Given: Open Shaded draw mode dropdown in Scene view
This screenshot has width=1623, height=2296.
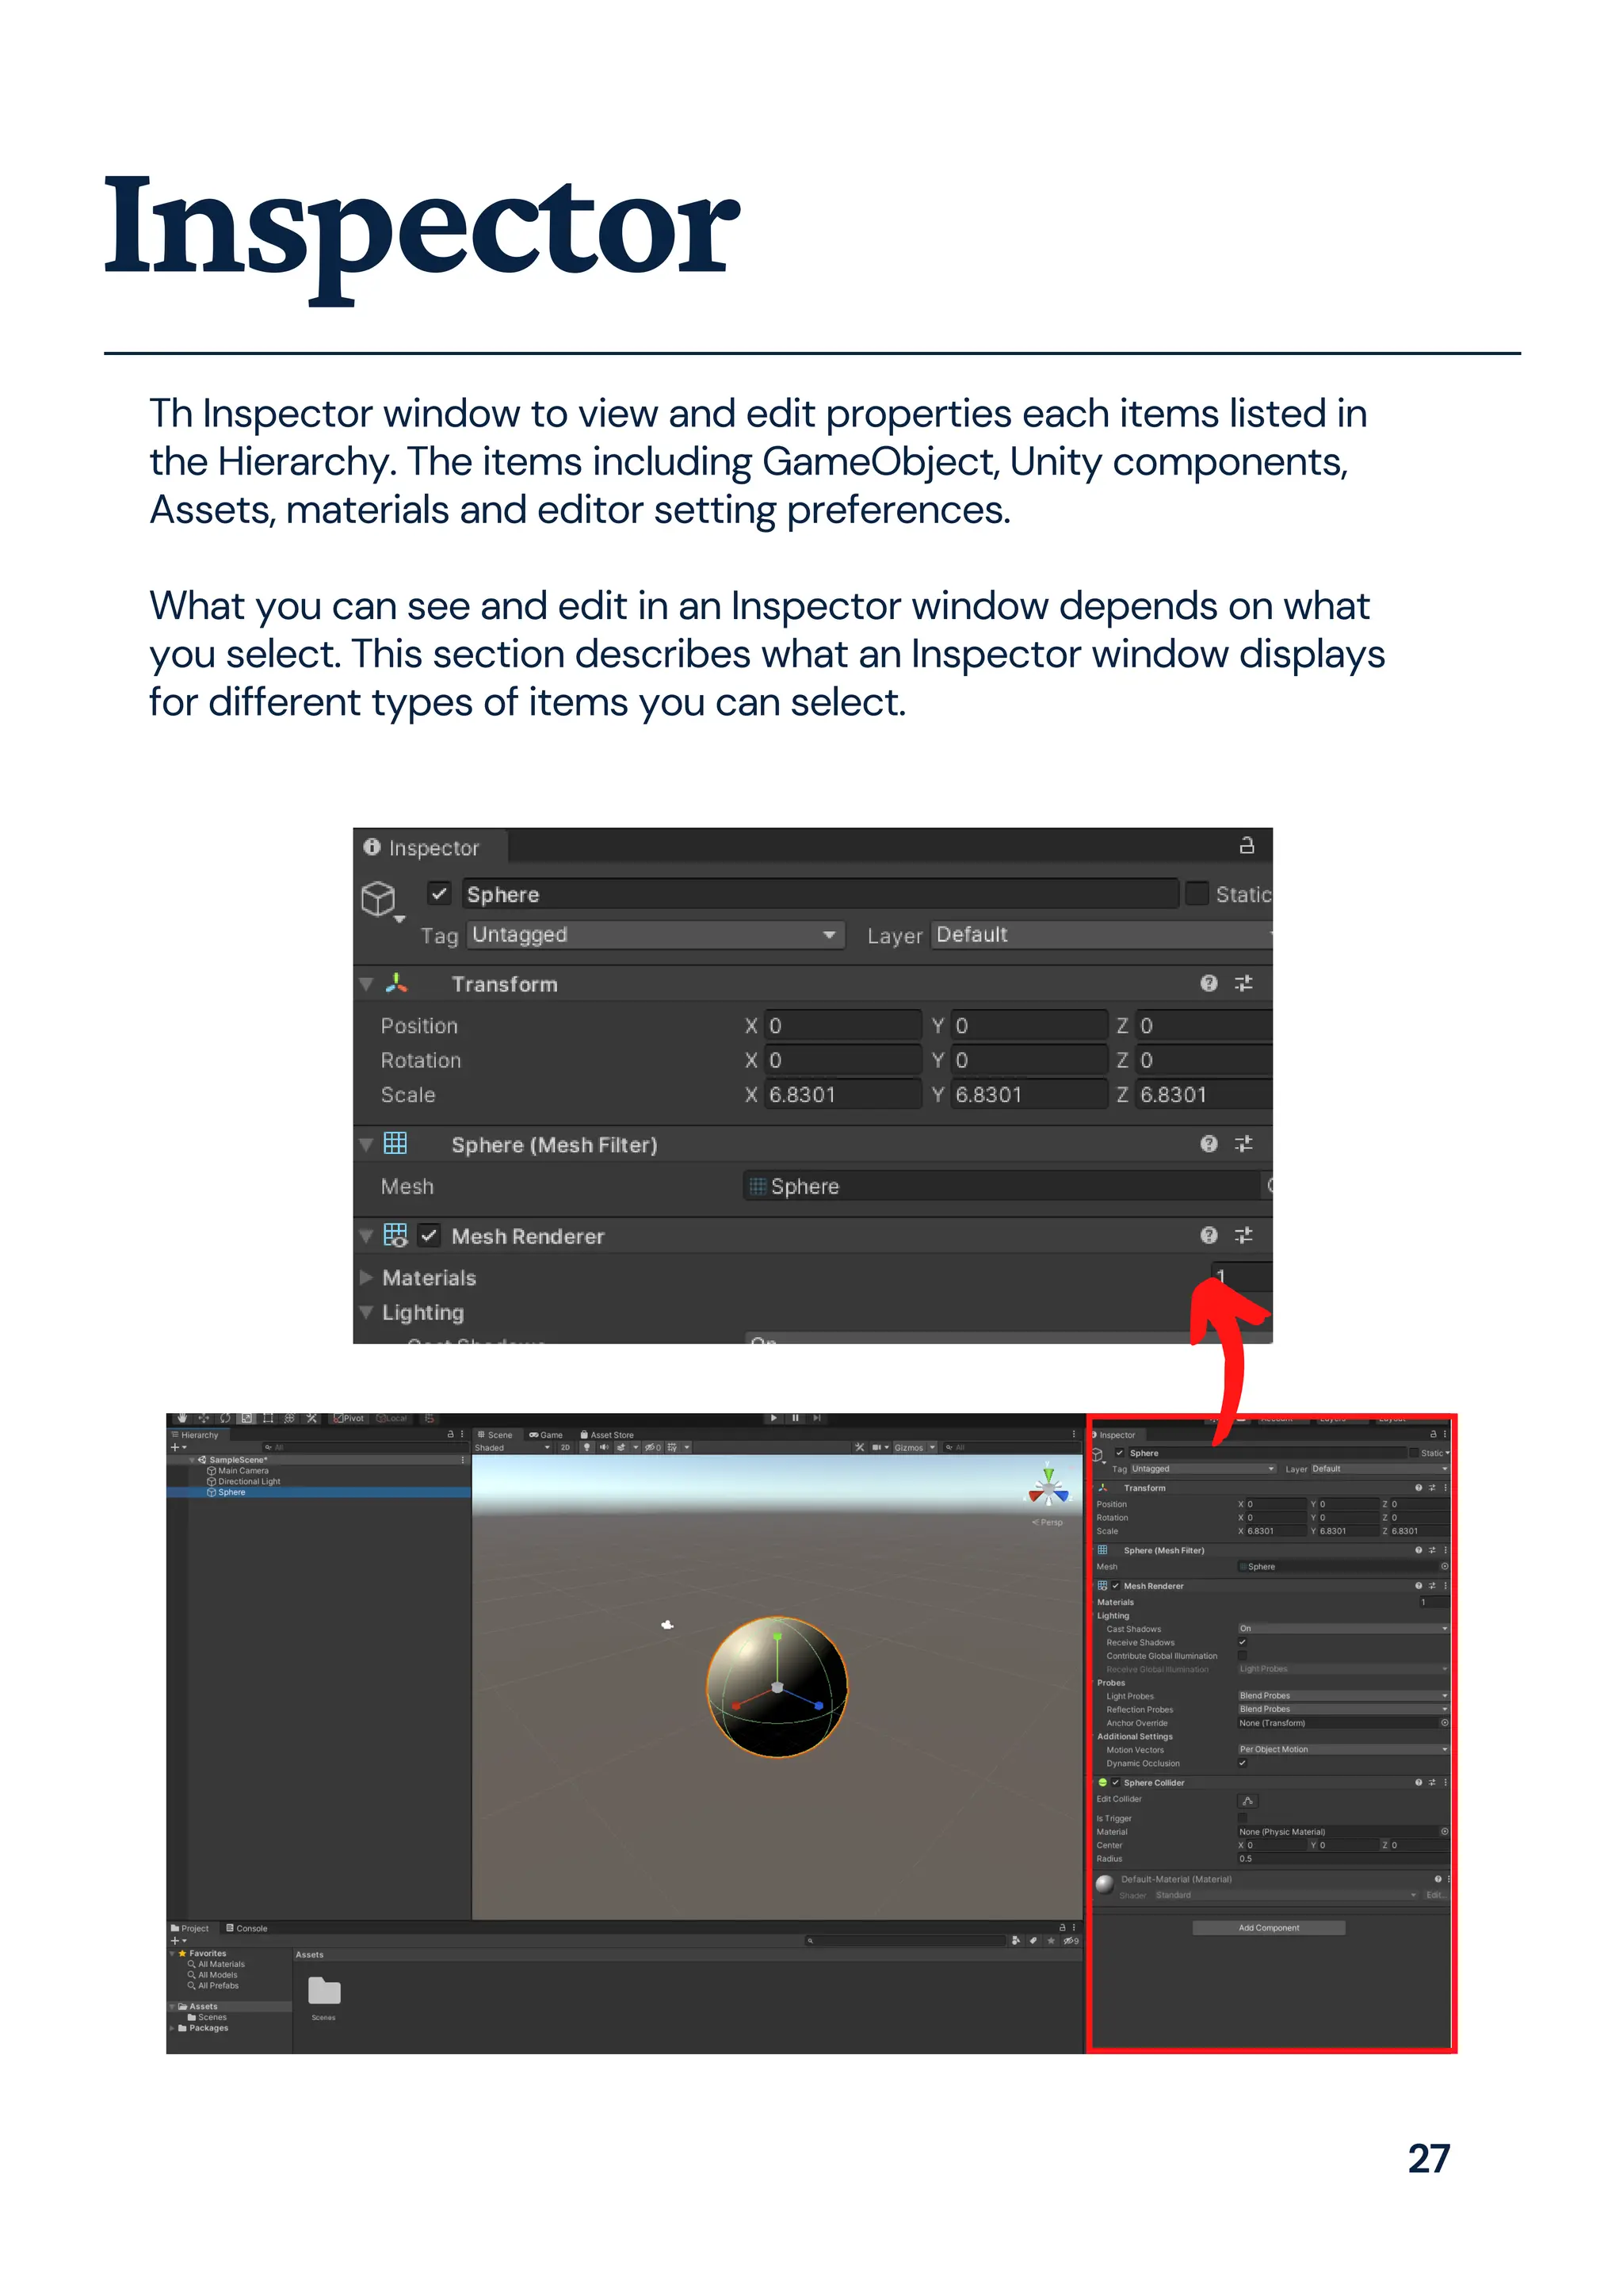Looking at the screenshot, I should pos(512,1447).
